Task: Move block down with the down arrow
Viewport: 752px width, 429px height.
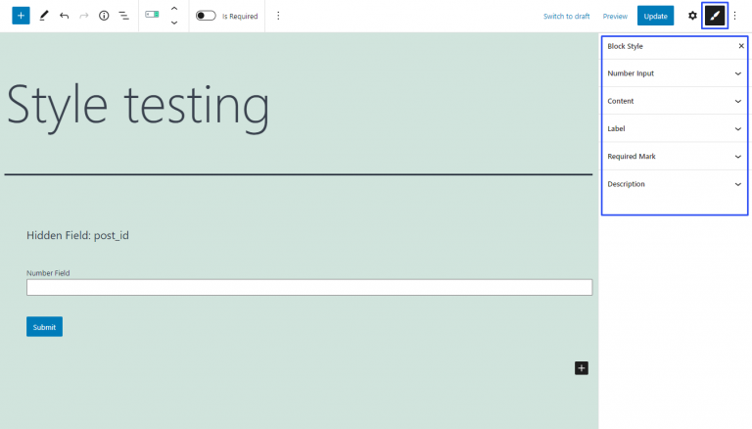Action: tap(174, 23)
